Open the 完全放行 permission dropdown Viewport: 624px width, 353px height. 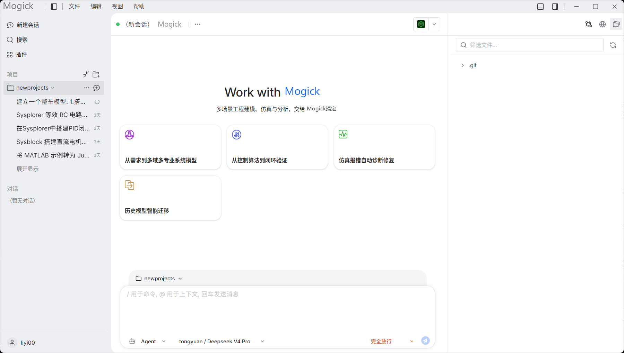(392, 342)
